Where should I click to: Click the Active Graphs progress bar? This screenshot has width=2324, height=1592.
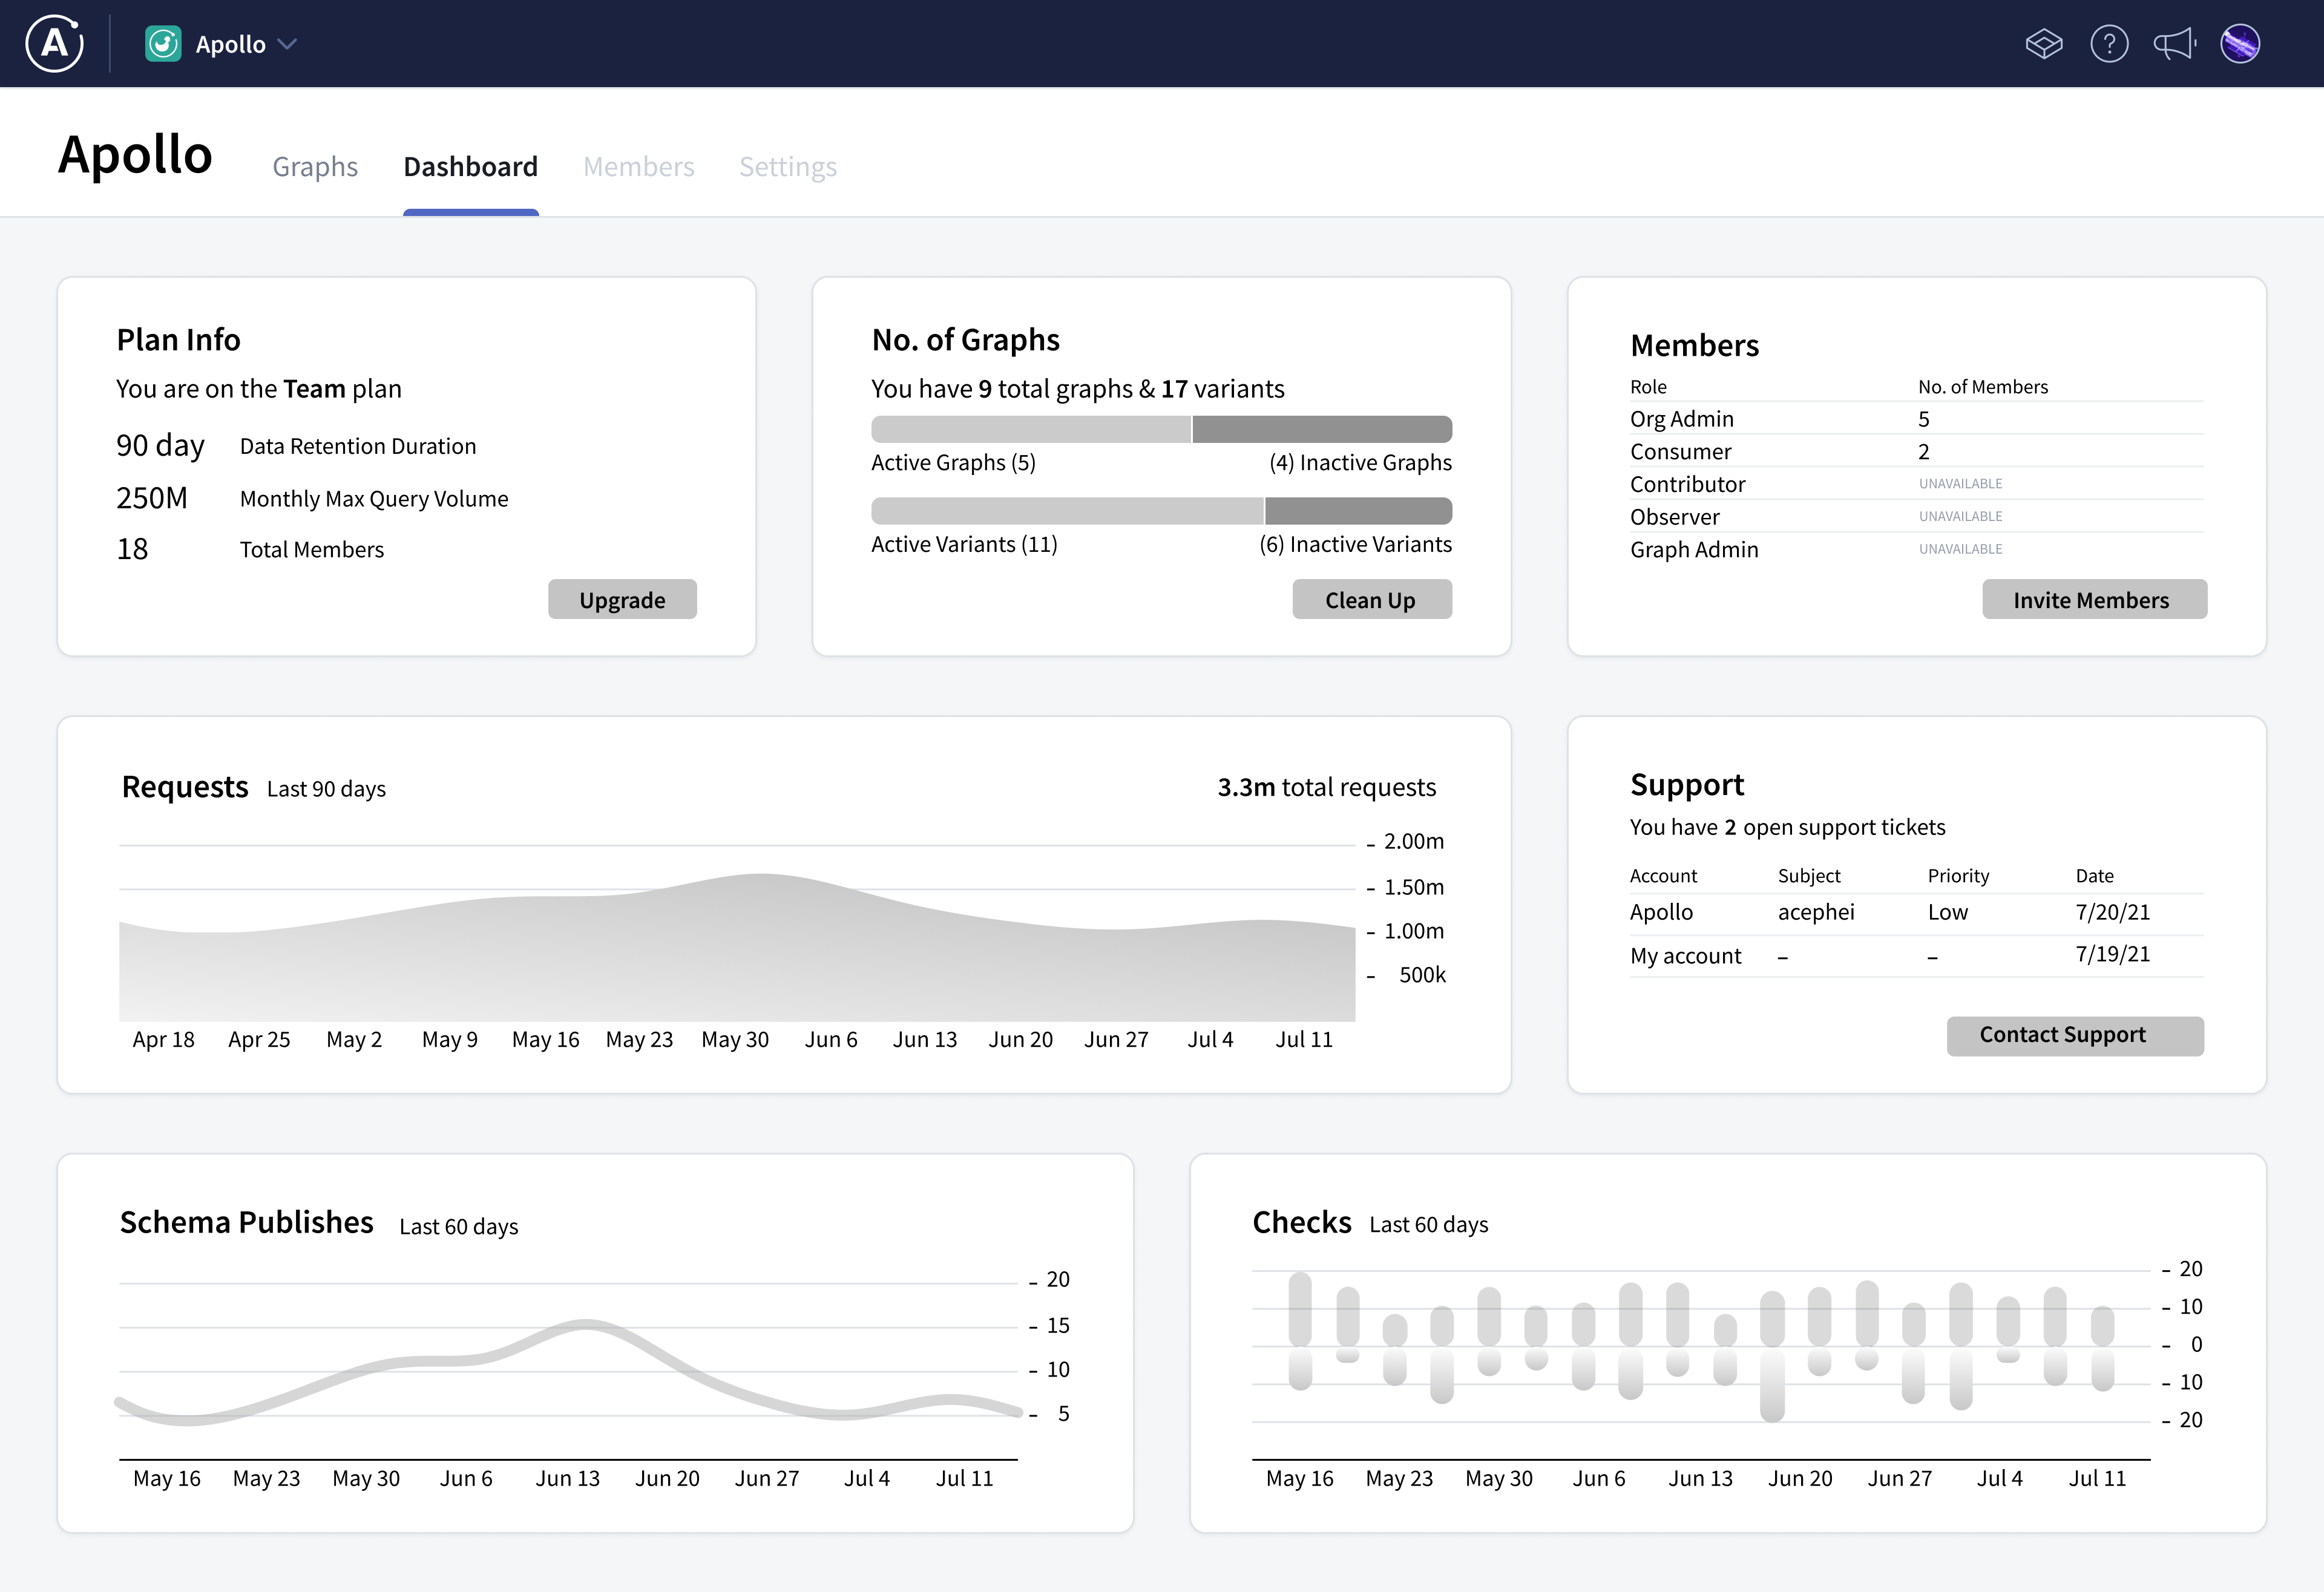(1030, 428)
